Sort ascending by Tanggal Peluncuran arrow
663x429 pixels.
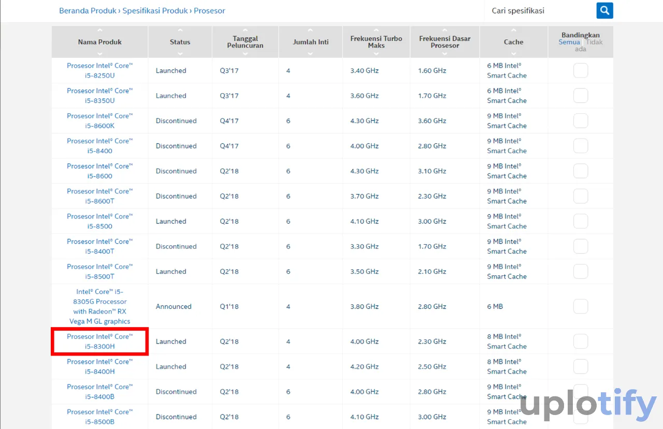pyautogui.click(x=245, y=31)
